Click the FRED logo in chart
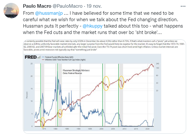 pos(31,57)
